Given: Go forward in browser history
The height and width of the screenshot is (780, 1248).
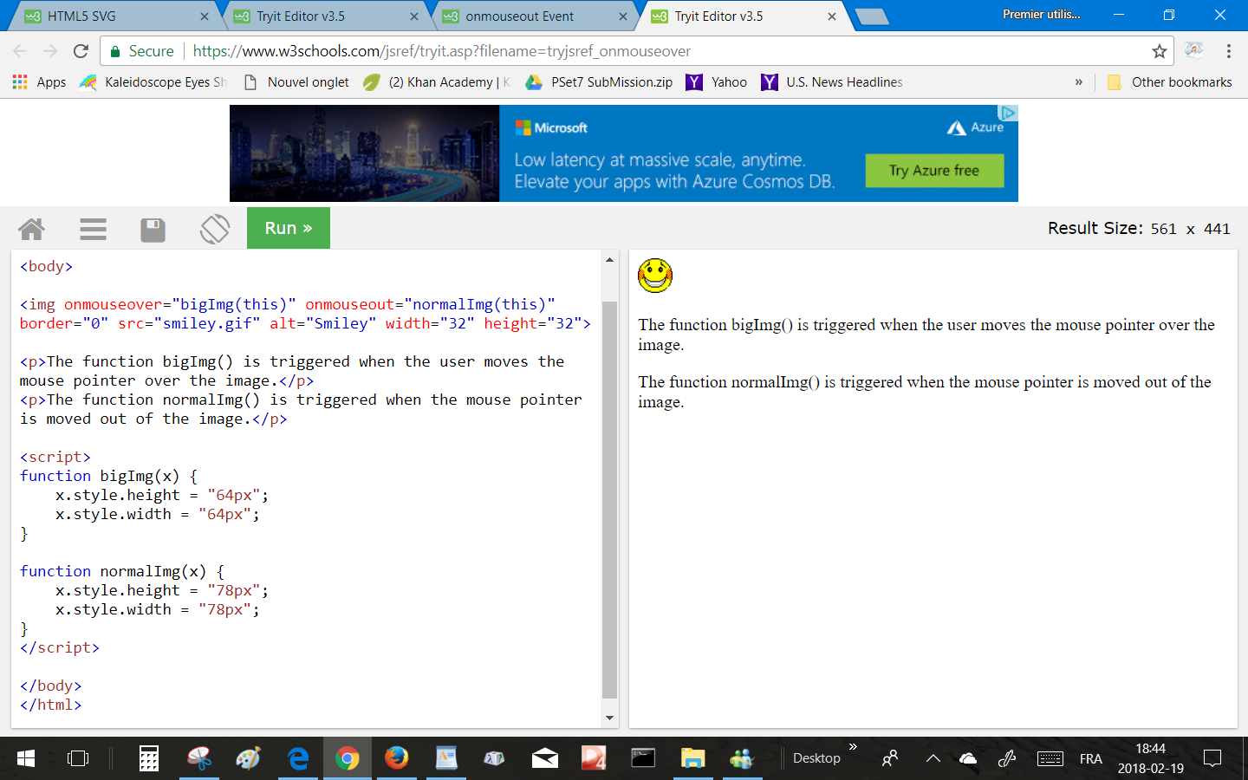Looking at the screenshot, I should pos(50,51).
